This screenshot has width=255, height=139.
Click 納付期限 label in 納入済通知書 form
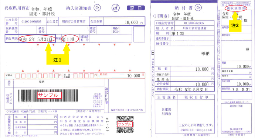(x=11, y=39)
